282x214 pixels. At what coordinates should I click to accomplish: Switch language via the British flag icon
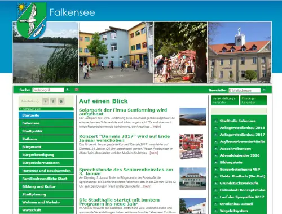pyautogui.click(x=77, y=90)
